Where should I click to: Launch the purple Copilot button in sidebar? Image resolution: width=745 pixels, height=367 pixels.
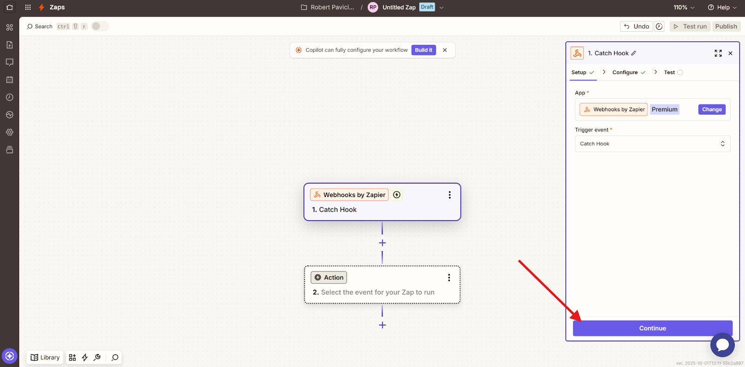pos(9,356)
